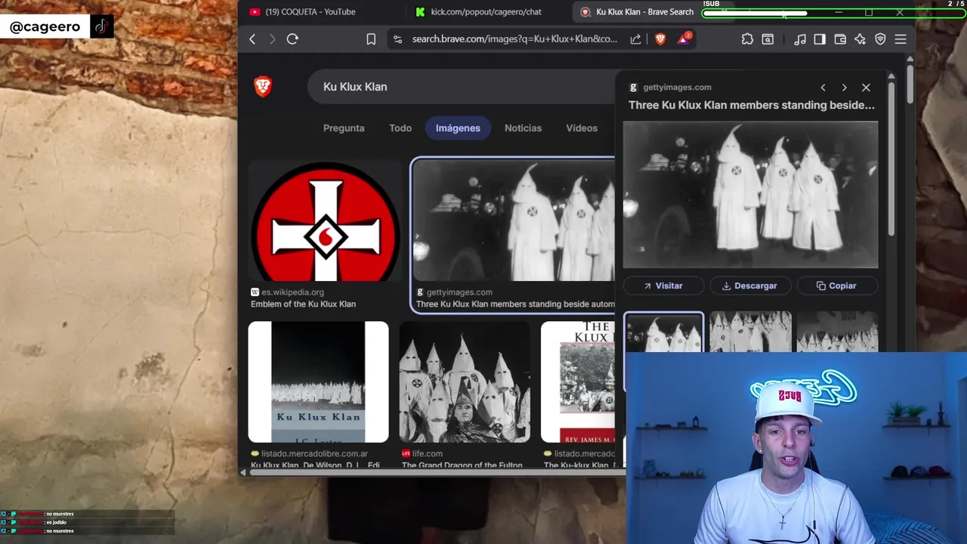Select the second related thumbnail in preview panel
The height and width of the screenshot is (544, 967).
751,332
